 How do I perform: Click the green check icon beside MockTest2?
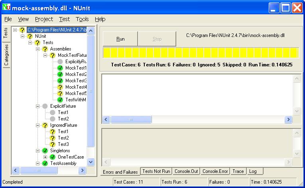(60, 74)
